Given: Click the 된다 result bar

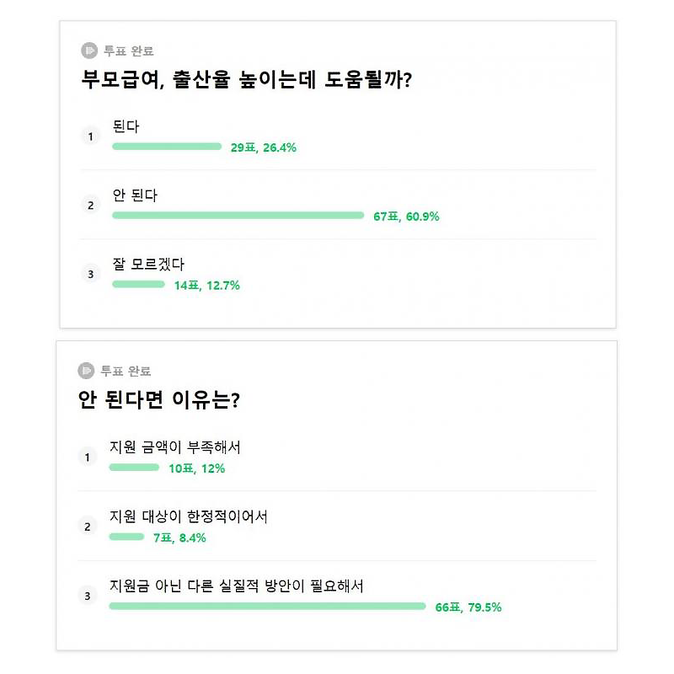Looking at the screenshot, I should point(167,147).
